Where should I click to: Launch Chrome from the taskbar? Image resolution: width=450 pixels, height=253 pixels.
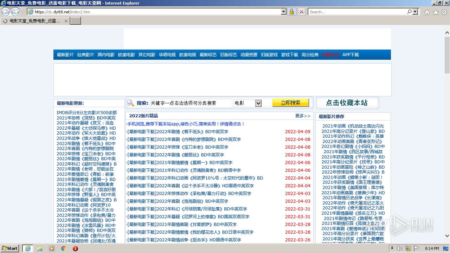point(64,248)
